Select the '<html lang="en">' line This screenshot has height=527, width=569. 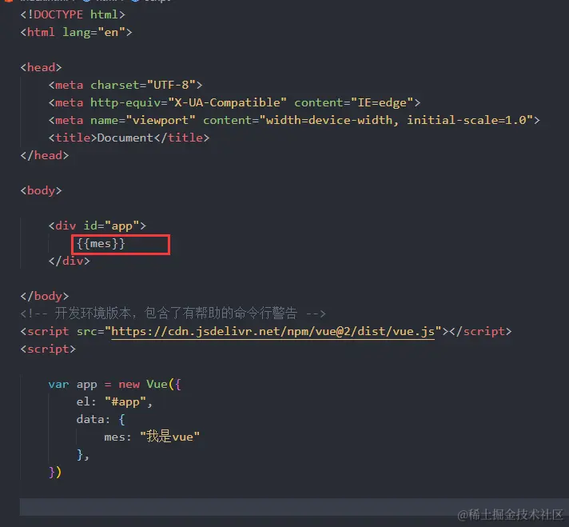coord(76,32)
